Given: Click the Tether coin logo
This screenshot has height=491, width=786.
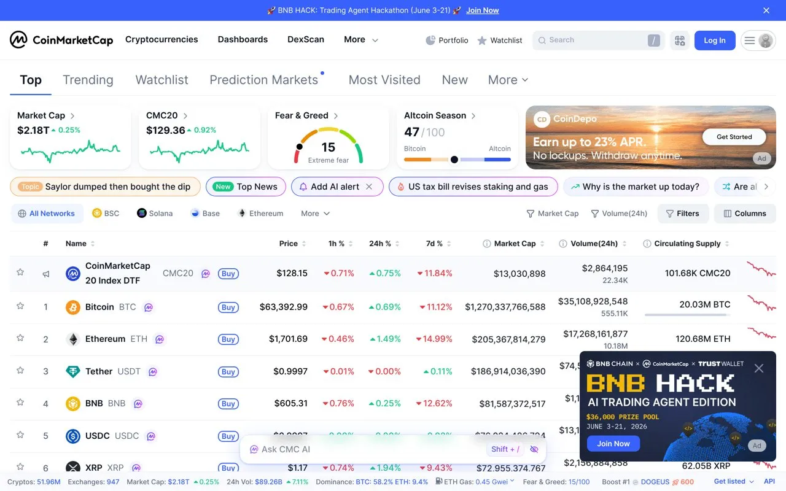Looking at the screenshot, I should tap(73, 371).
